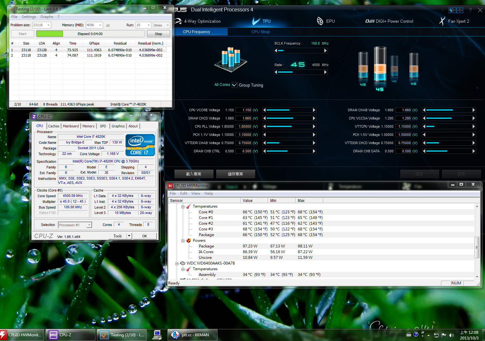Switch to Mainboard tab in CPU-Z
The height and width of the screenshot is (341, 485).
pos(71,126)
